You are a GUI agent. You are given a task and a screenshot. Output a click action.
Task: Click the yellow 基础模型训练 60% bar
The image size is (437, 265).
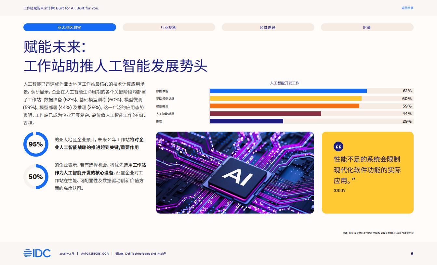(285, 98)
